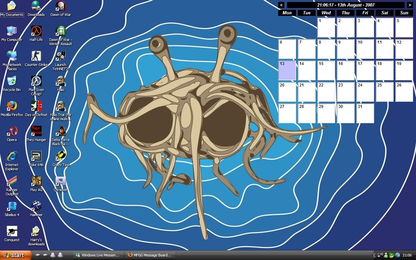The width and height of the screenshot is (416, 260).
Task: Click the Start button
Action: point(16,255)
